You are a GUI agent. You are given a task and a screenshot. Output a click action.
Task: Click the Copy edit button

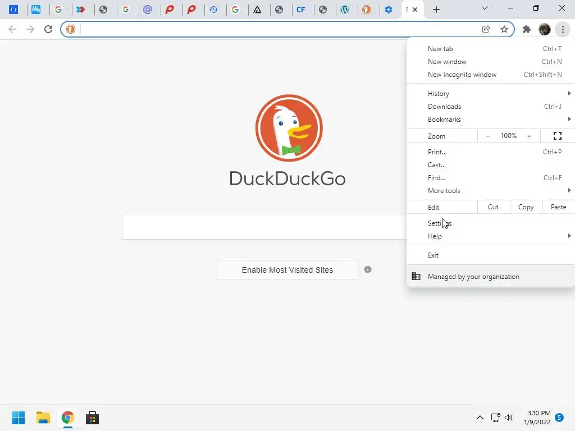pos(526,207)
